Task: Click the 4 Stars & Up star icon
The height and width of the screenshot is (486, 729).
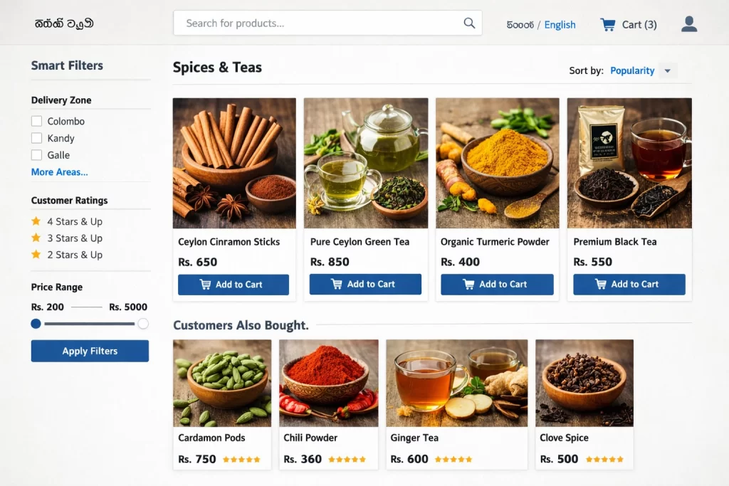Action: 36,221
